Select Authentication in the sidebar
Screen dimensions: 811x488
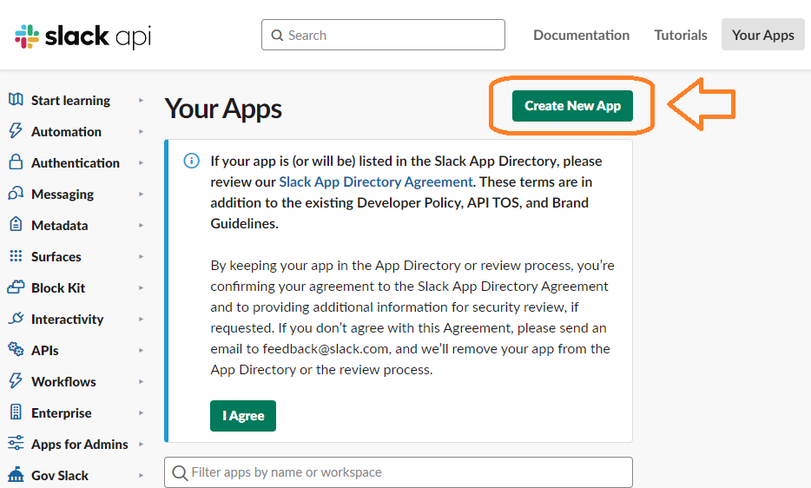point(76,163)
